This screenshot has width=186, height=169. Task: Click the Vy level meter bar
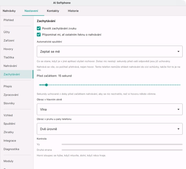point(122,144)
